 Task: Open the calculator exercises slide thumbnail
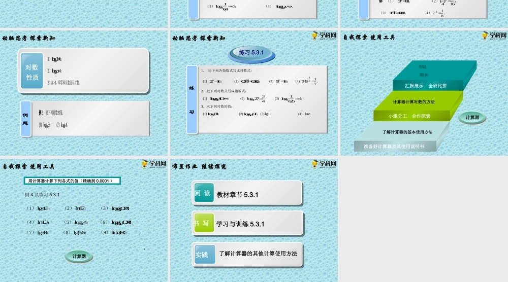pyautogui.click(x=84, y=220)
